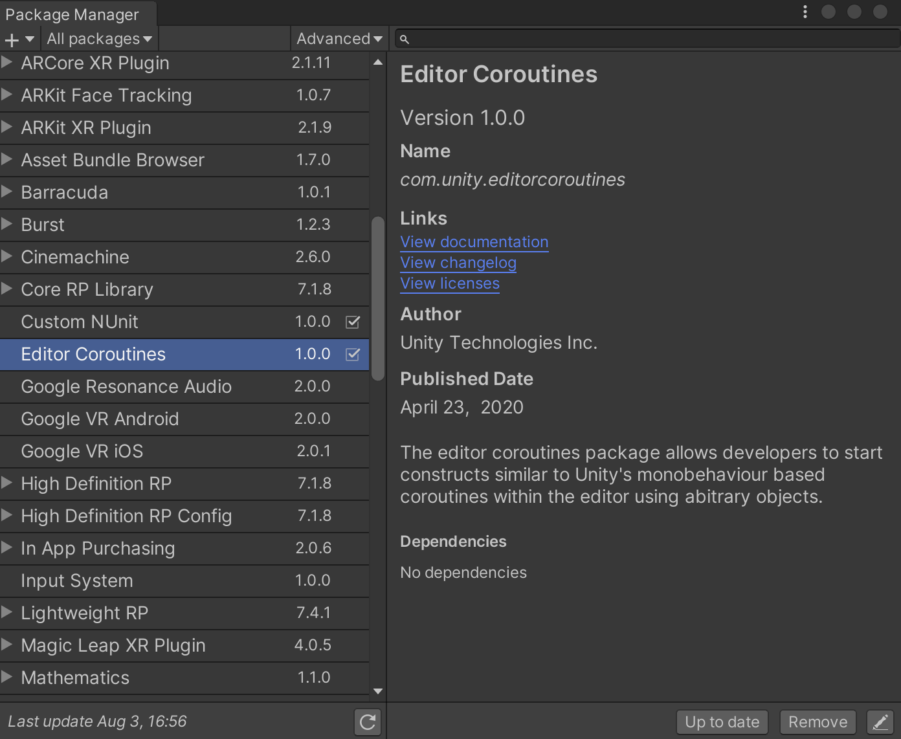The image size is (901, 739).
Task: Open the Advanced dropdown menu
Action: point(339,39)
